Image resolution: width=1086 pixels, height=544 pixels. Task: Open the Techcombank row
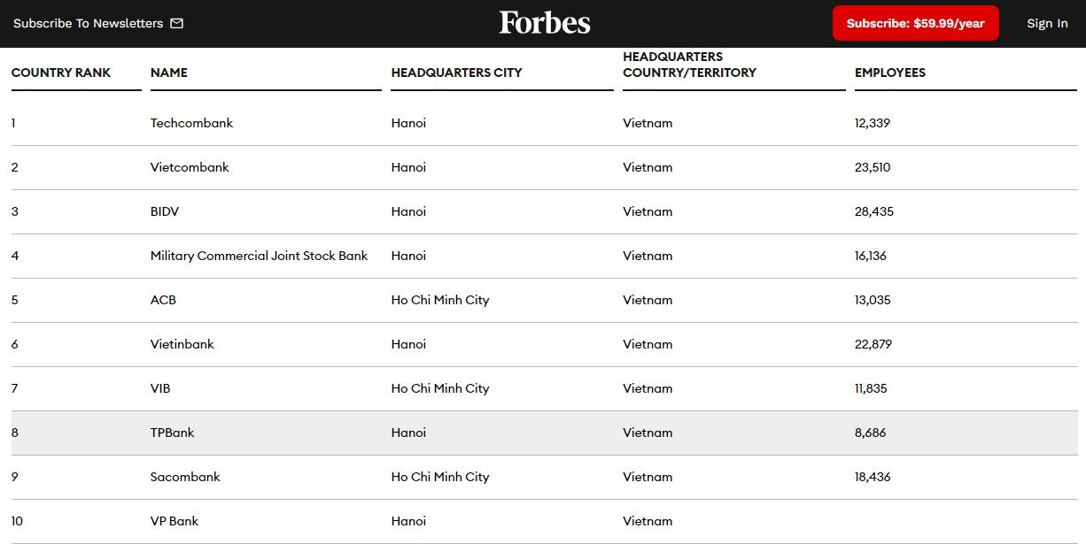[191, 123]
